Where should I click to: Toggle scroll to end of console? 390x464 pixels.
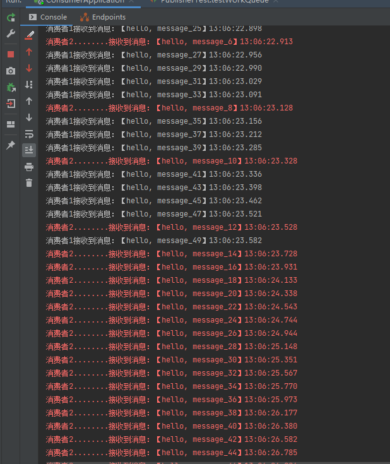pos(29,150)
